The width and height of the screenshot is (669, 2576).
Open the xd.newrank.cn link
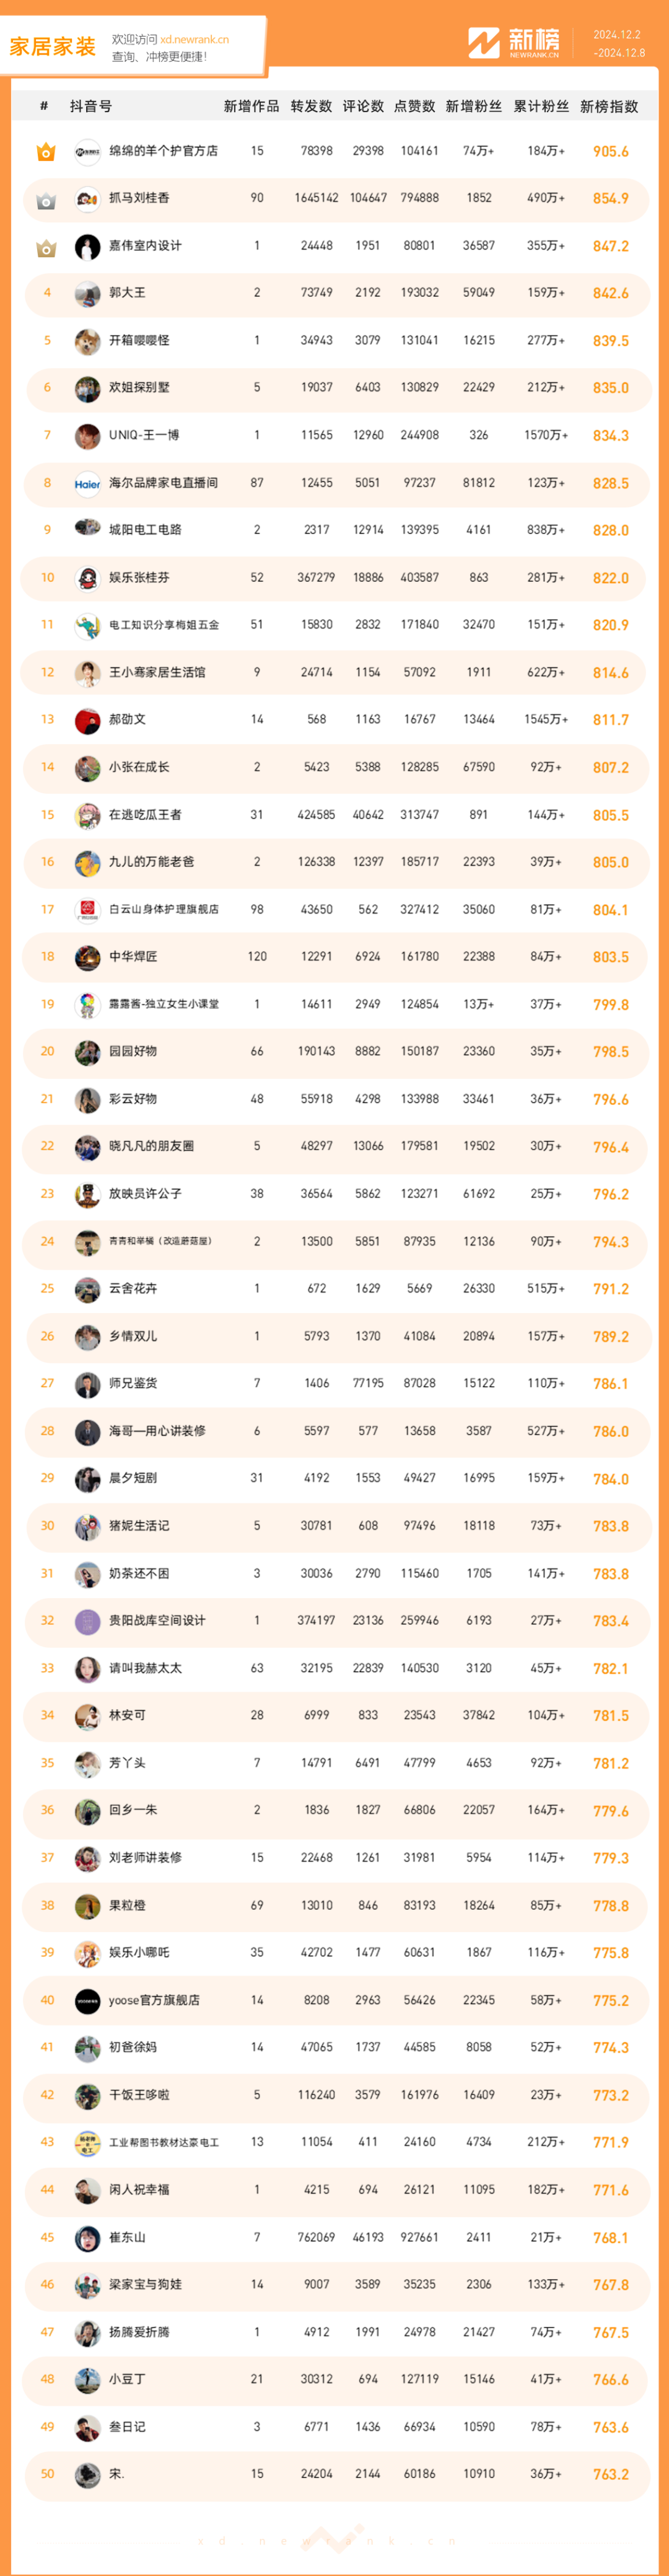click(194, 40)
